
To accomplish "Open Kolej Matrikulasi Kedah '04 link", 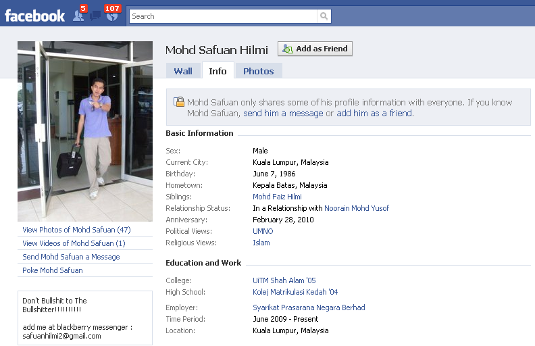I will [295, 292].
